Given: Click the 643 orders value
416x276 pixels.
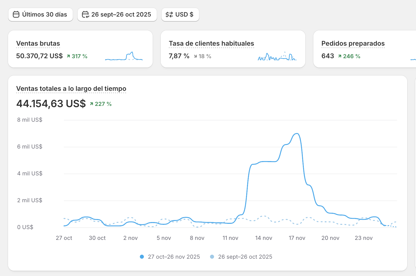Looking at the screenshot, I should (328, 56).
